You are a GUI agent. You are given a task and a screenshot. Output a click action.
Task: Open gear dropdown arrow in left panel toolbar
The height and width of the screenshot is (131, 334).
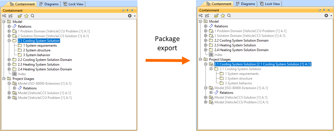pyautogui.click(x=135, y=16)
